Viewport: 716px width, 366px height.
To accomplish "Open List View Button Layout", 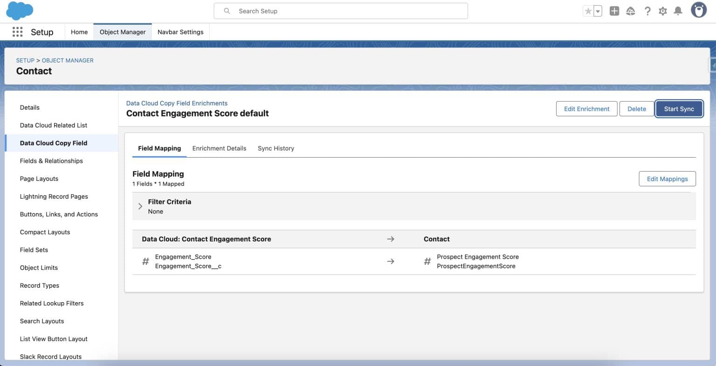I will (54, 338).
